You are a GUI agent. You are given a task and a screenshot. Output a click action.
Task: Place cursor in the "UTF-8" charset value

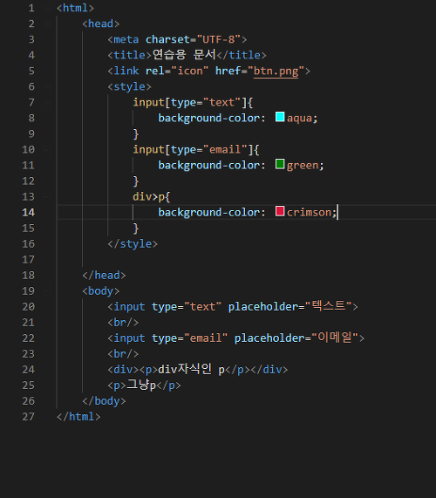point(219,39)
